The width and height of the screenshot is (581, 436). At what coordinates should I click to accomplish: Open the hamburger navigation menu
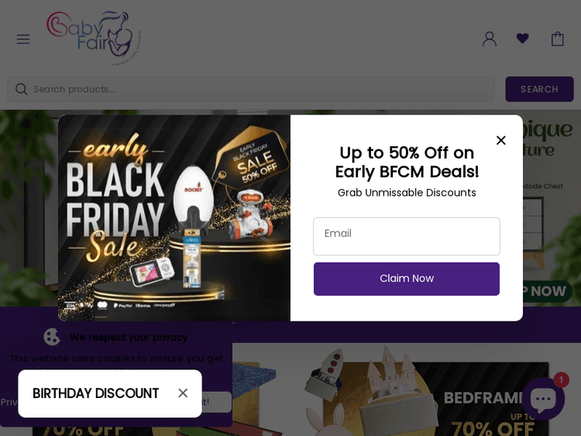[23, 39]
